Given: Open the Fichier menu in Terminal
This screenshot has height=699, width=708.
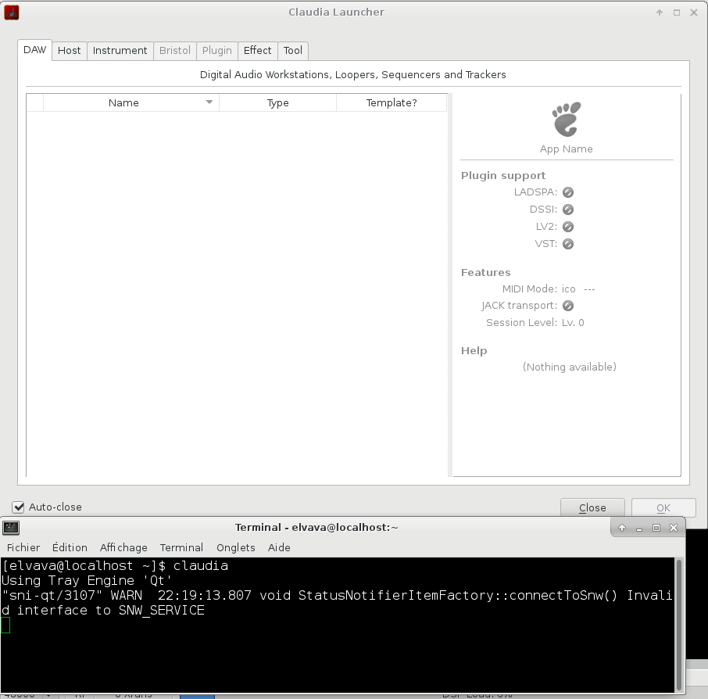Looking at the screenshot, I should [23, 547].
